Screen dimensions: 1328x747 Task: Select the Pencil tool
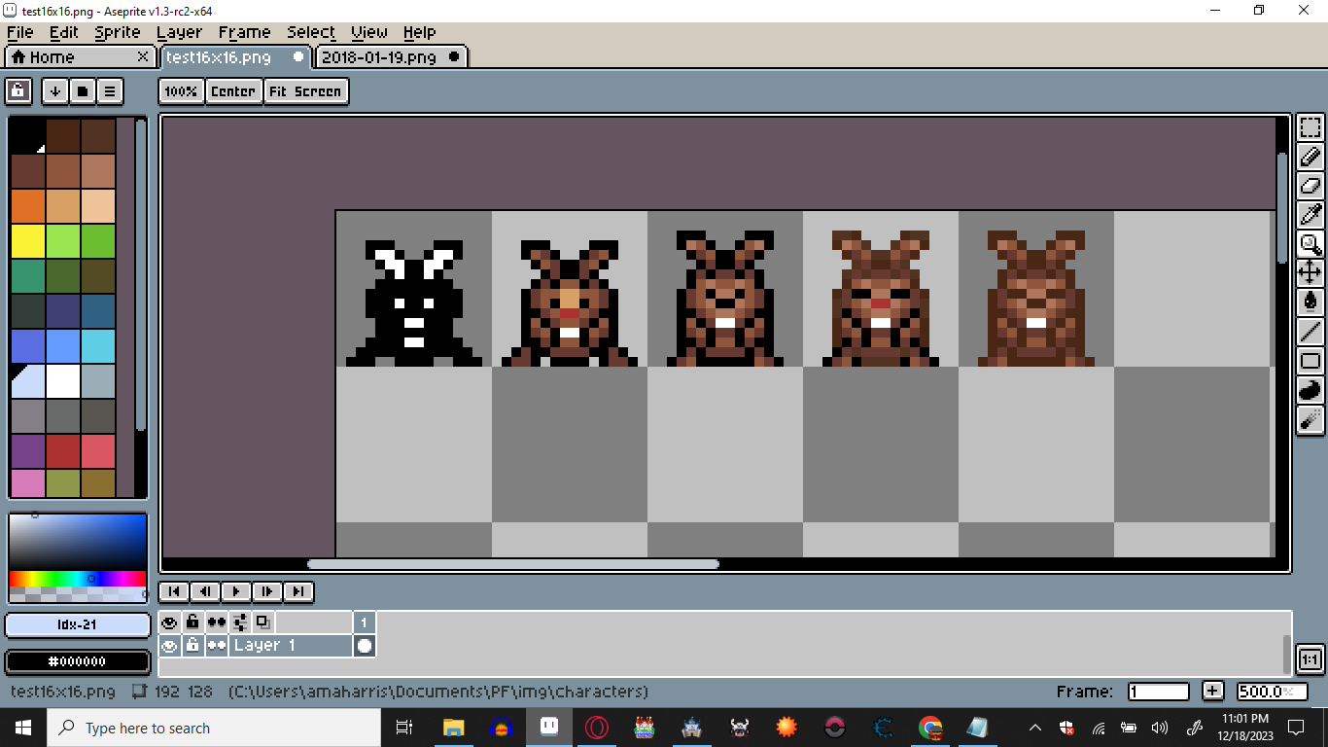[1310, 157]
